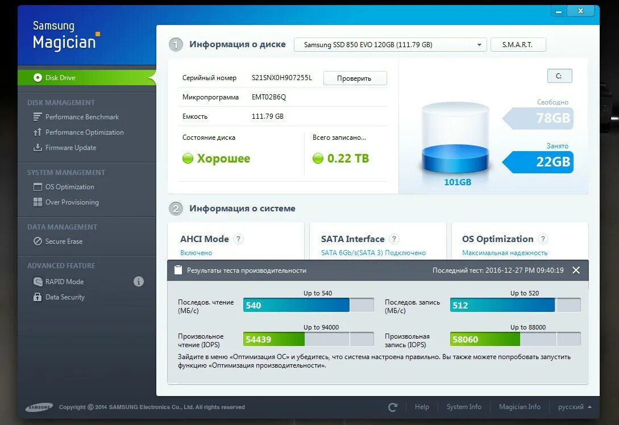Click the random write bar showing 58060
The height and width of the screenshot is (425, 619).
click(x=515, y=339)
